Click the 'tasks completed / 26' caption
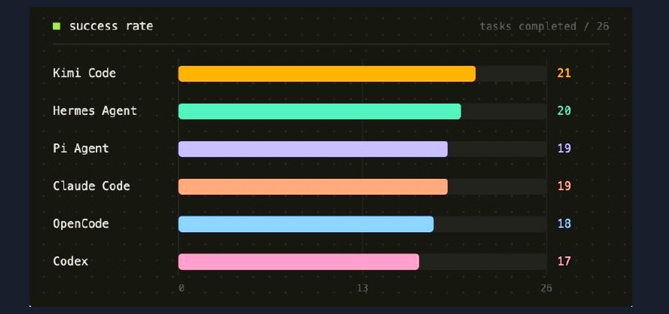The image size is (669, 314). click(544, 27)
